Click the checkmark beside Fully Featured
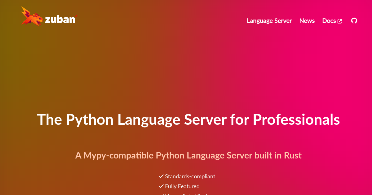Screen dimensions: 372x195 pos(161,186)
